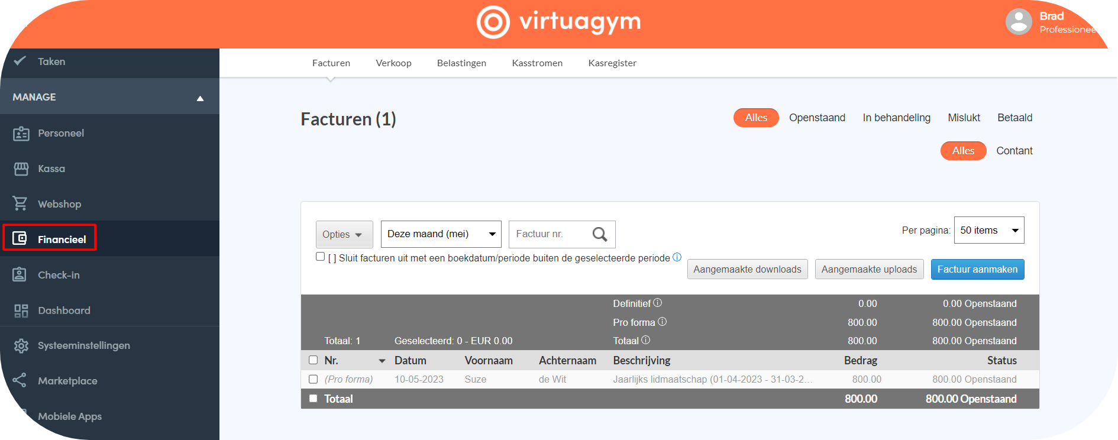This screenshot has width=1118, height=440.
Task: Open Brad's profile avatar
Action: [x=1019, y=22]
